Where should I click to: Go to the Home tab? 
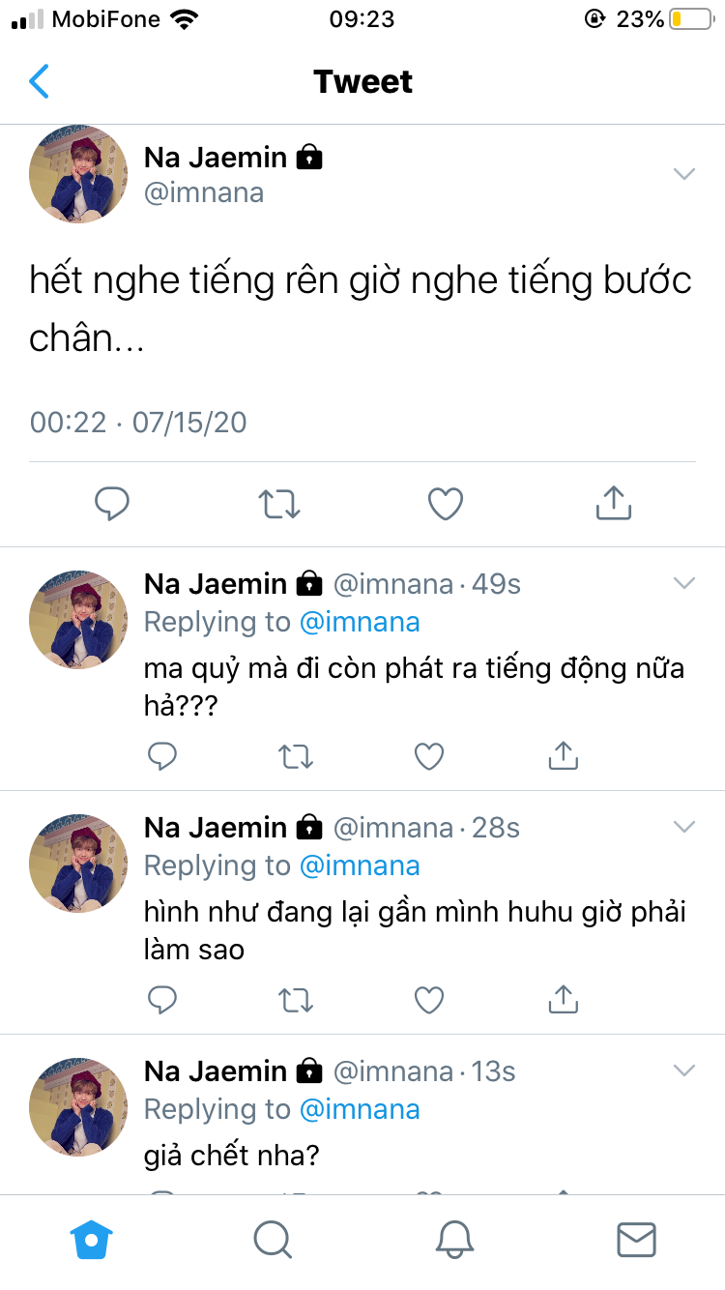(x=92, y=1239)
